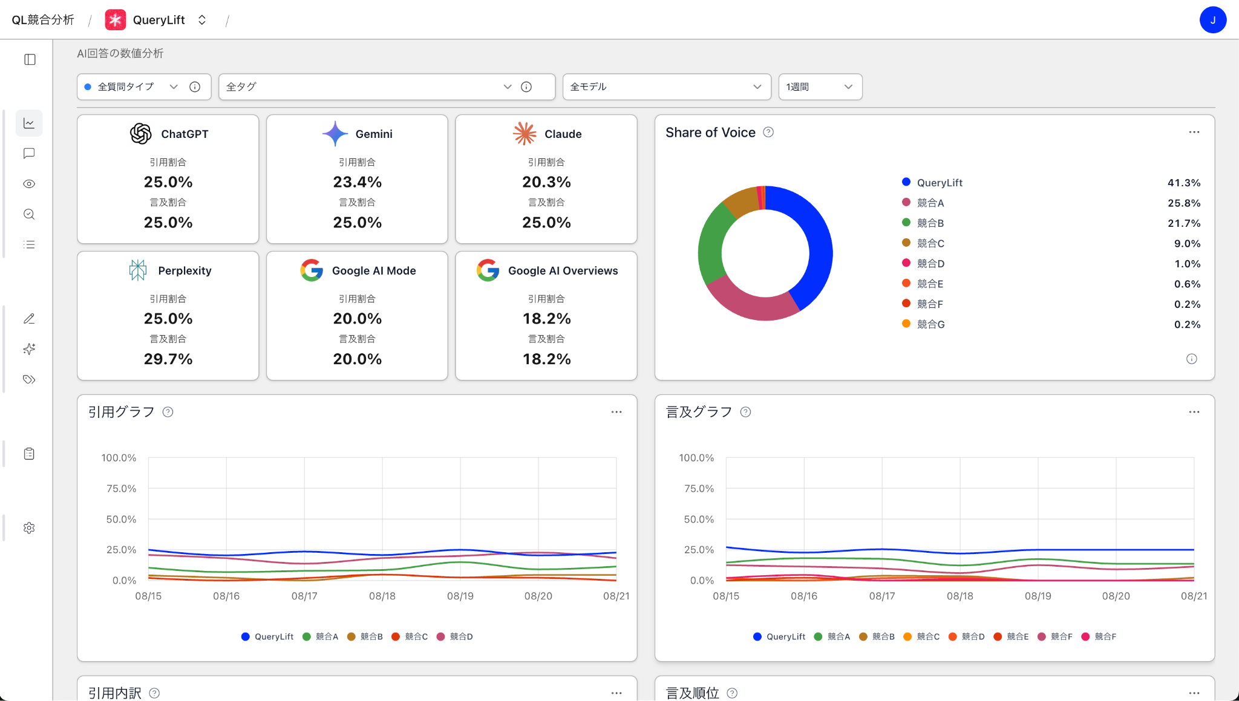Screen dimensions: 1239x701
Task: Click the Claude card title text
Action: 563,134
